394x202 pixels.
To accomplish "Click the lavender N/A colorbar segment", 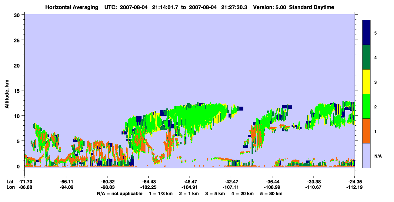I will click(366, 155).
